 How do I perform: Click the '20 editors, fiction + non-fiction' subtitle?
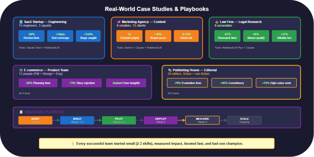(189, 74)
